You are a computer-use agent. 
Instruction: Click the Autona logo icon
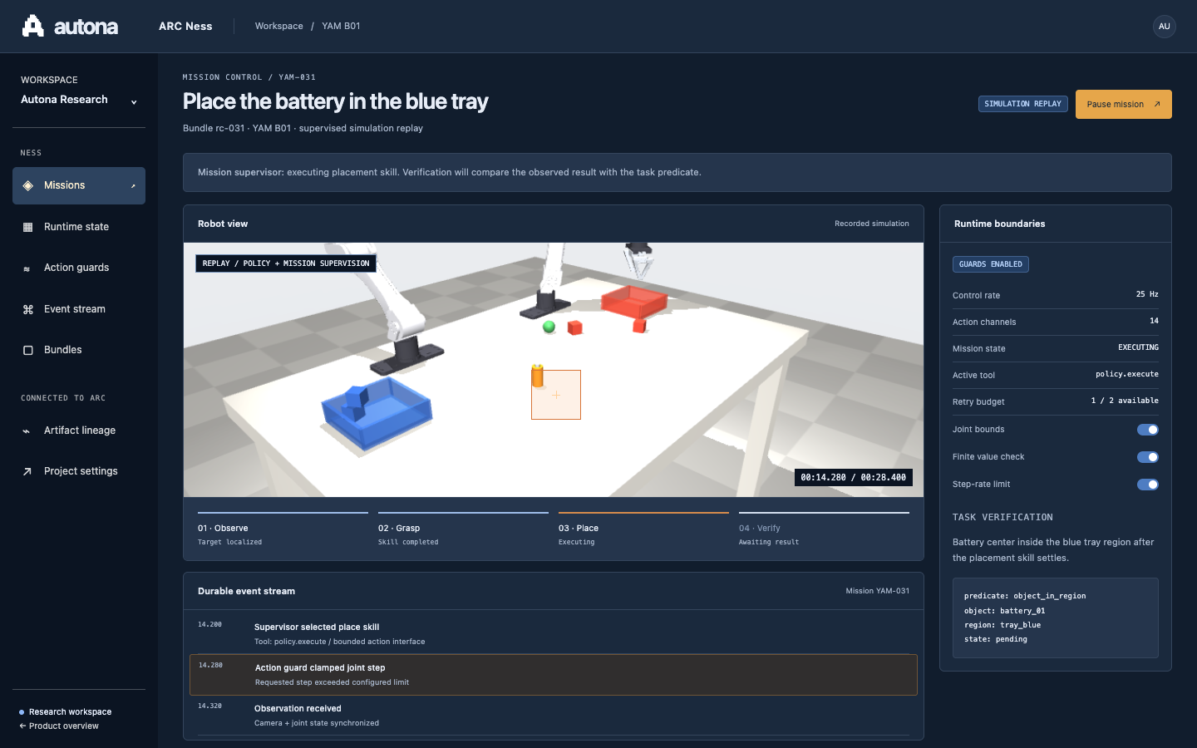click(32, 26)
